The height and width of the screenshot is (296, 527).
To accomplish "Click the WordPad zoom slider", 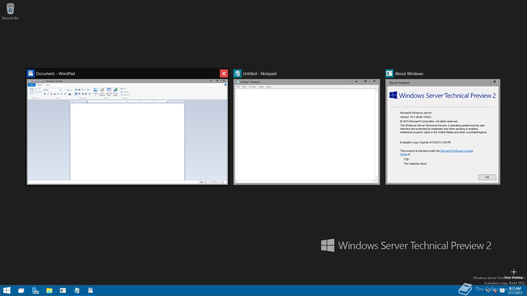I will pos(214,182).
